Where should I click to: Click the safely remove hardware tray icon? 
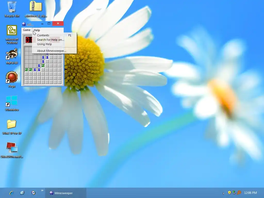click(x=234, y=193)
